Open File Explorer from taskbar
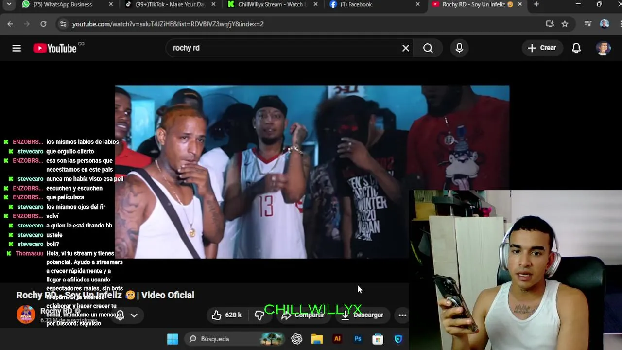622x350 pixels. coord(317,339)
